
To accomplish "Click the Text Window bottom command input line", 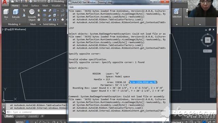I will (119, 119).
